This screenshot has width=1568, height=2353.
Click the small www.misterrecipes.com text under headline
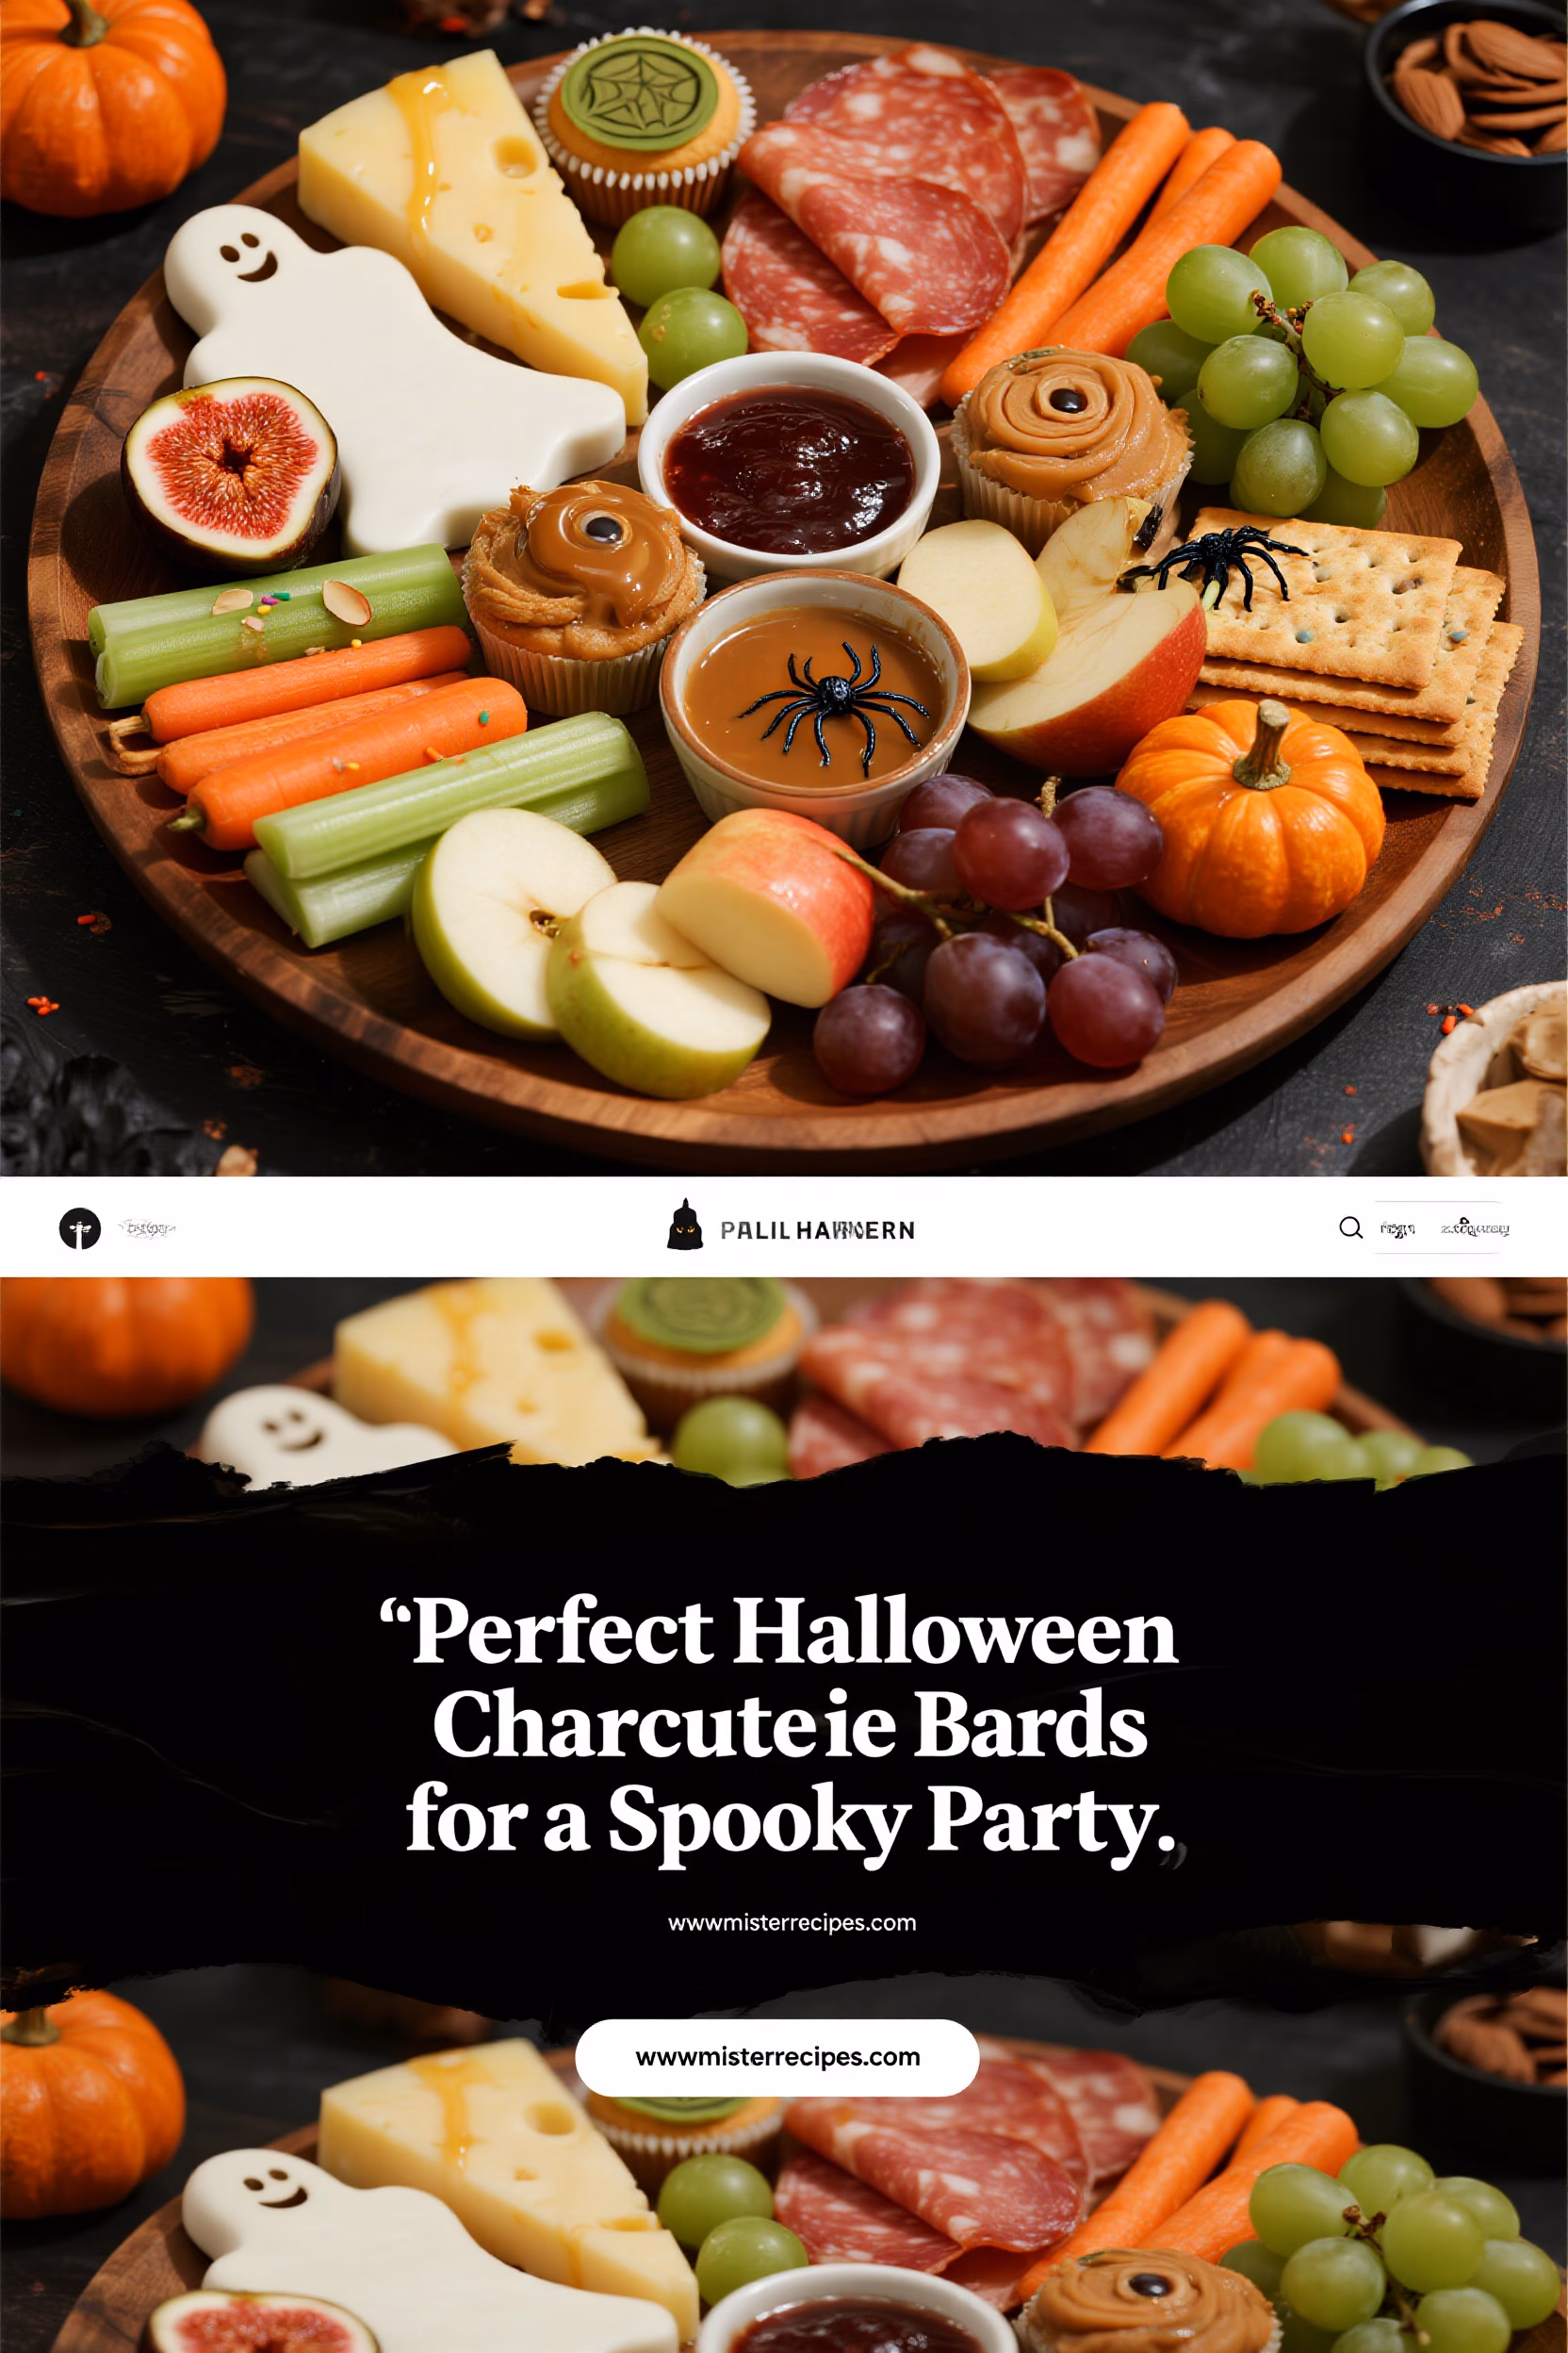click(792, 1922)
